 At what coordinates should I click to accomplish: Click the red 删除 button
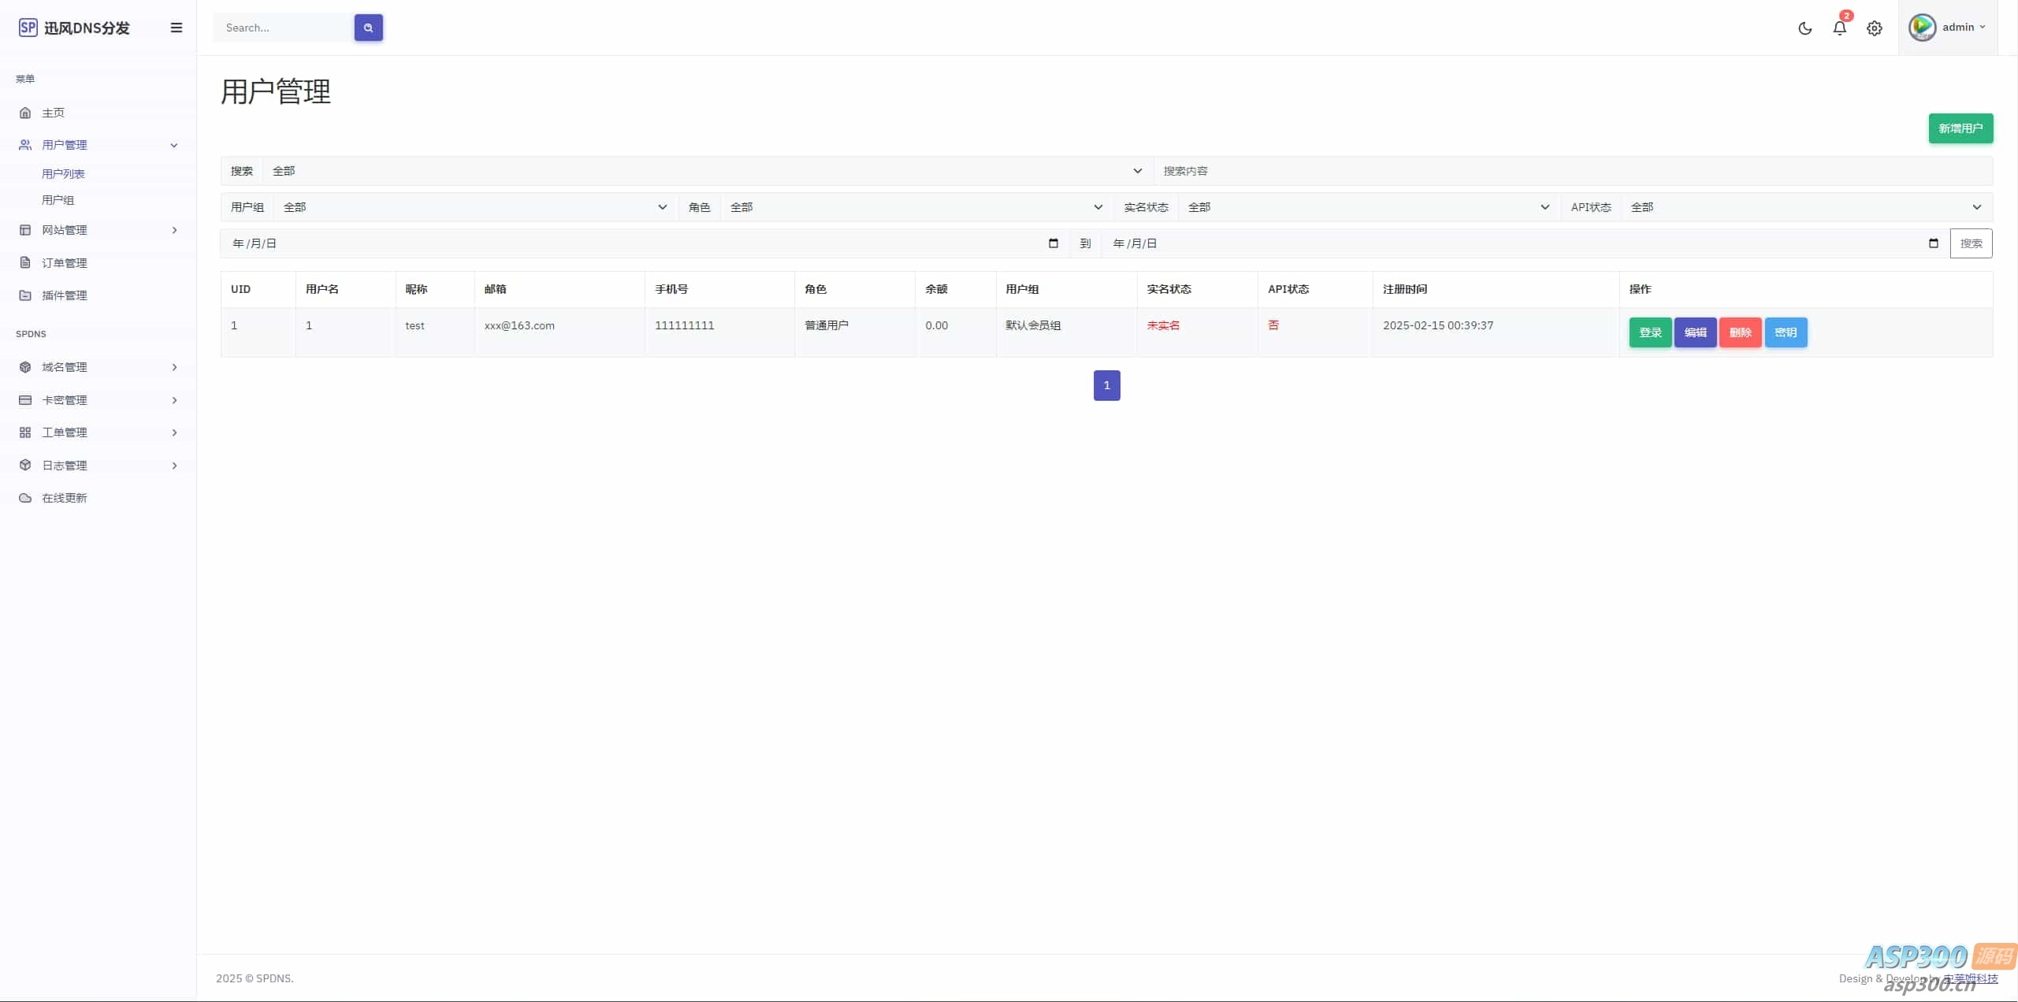(x=1740, y=332)
